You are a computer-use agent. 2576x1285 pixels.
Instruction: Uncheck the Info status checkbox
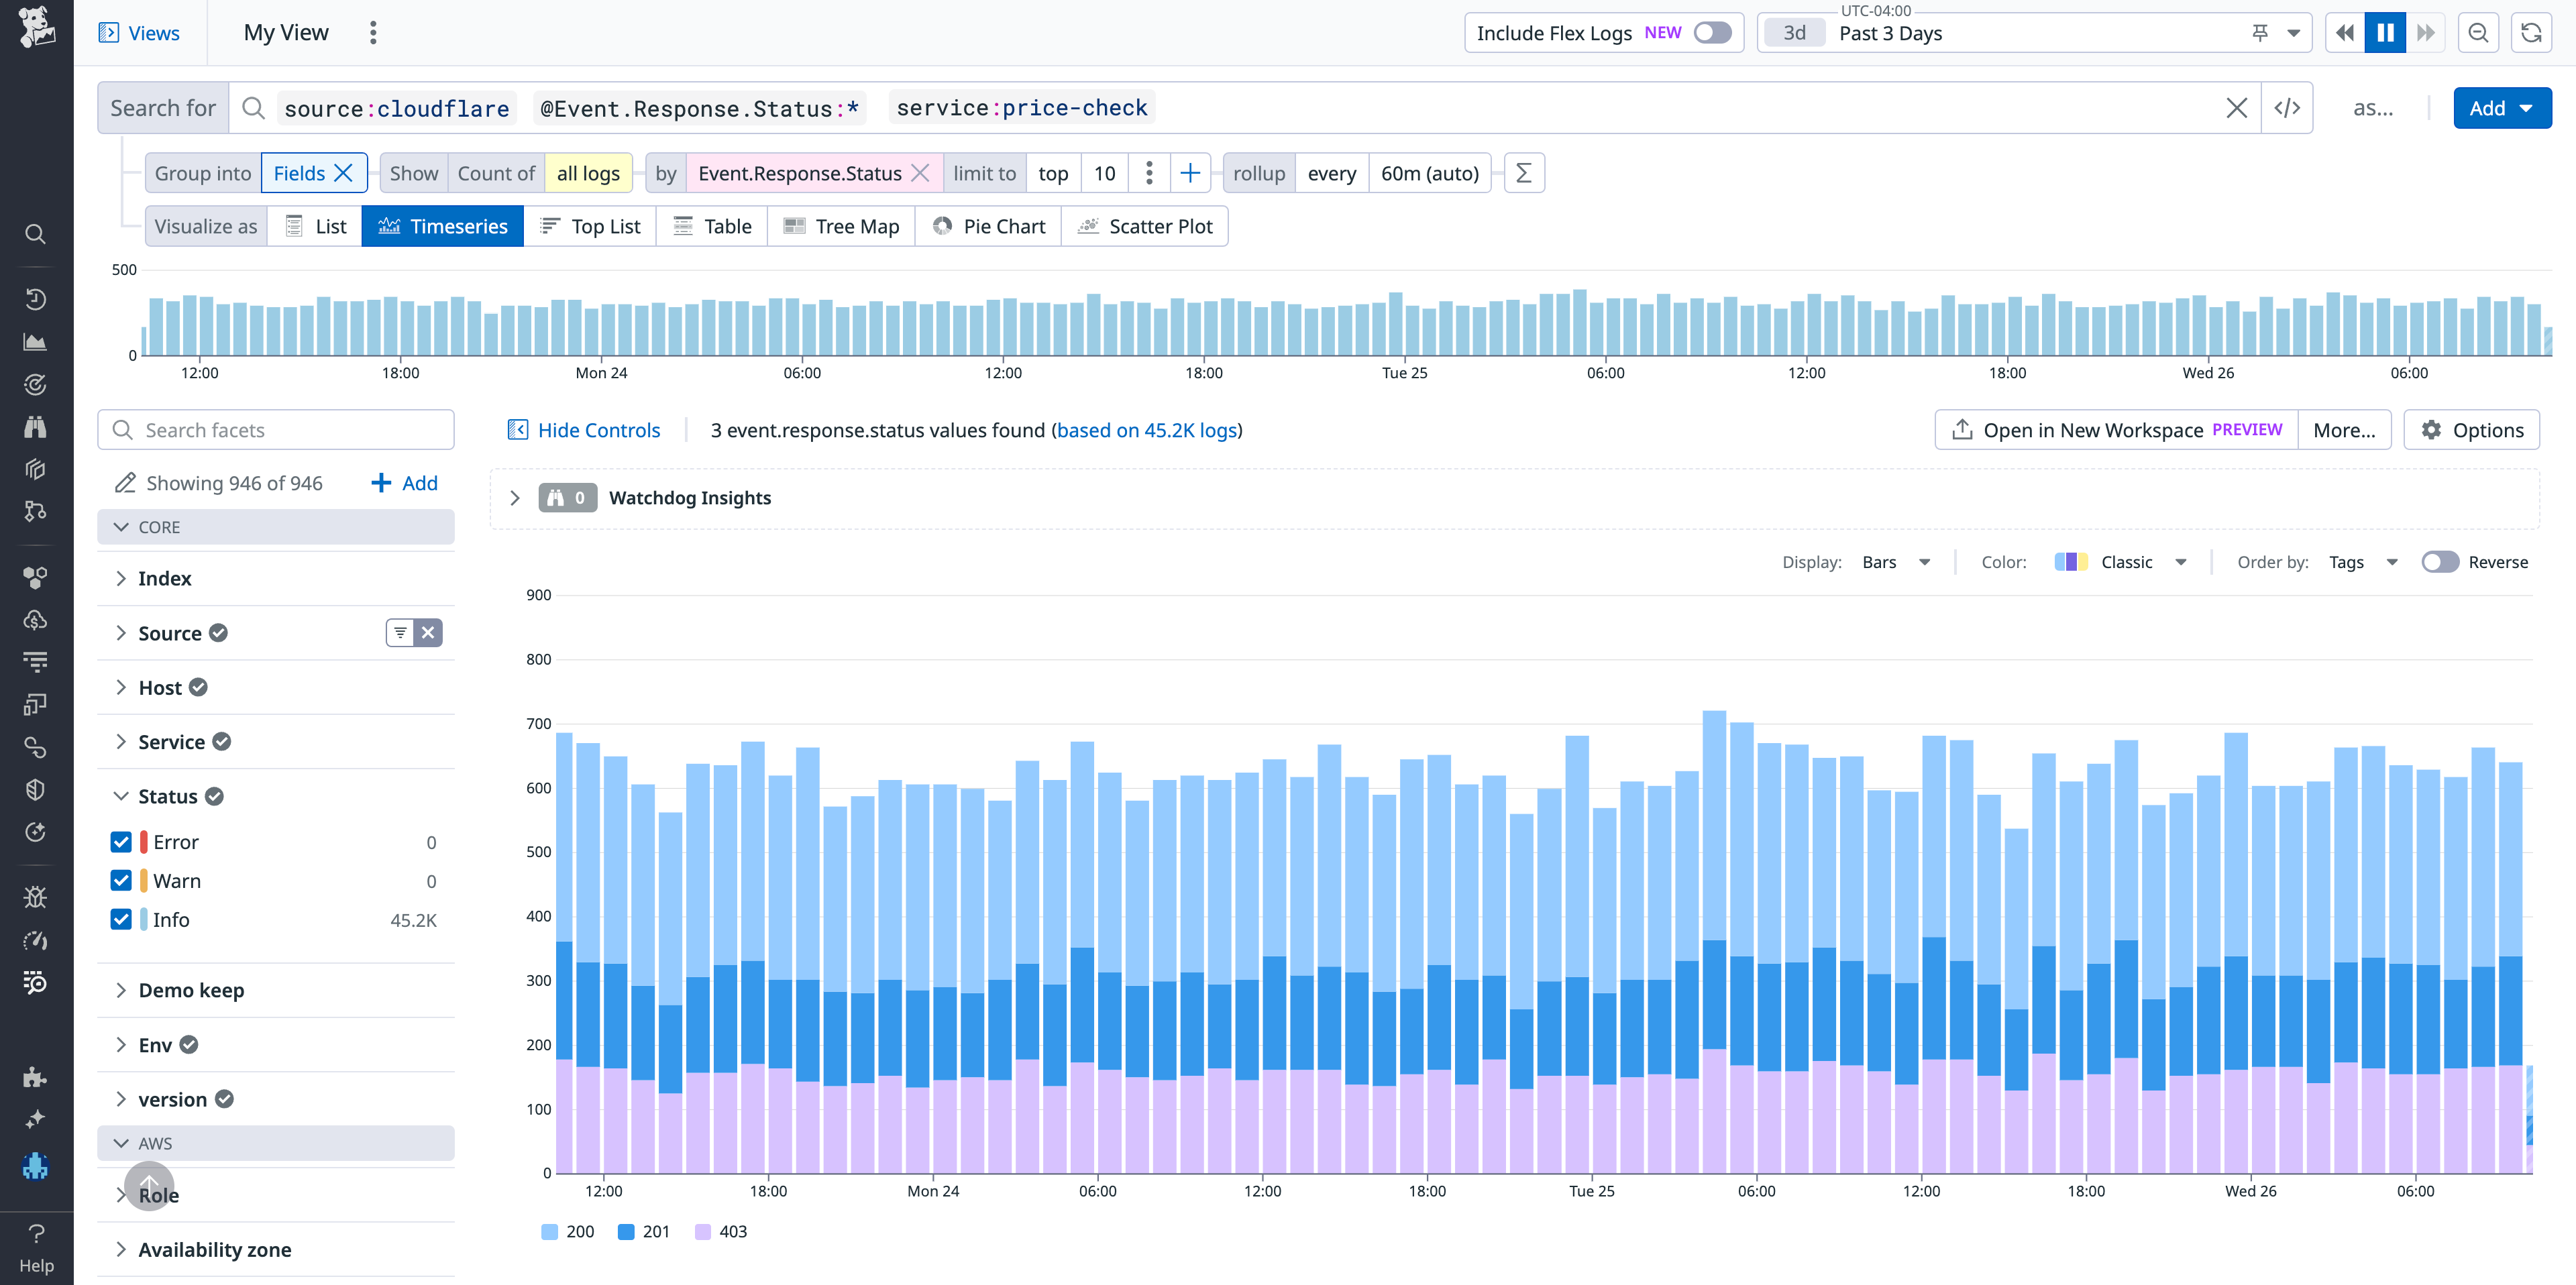[x=120, y=919]
